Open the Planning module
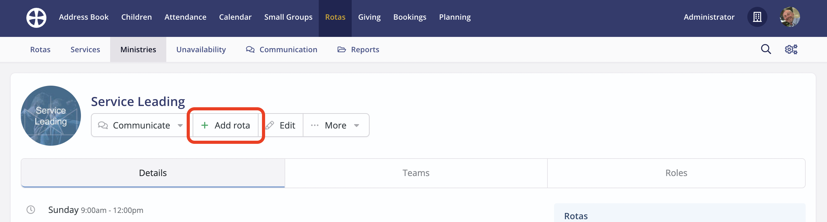Viewport: 827px width, 222px height. (x=455, y=17)
